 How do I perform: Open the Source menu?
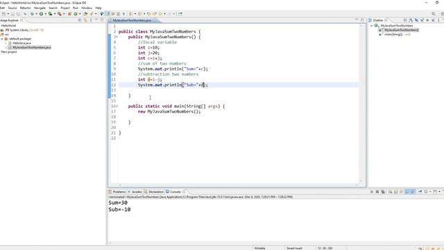[12, 8]
